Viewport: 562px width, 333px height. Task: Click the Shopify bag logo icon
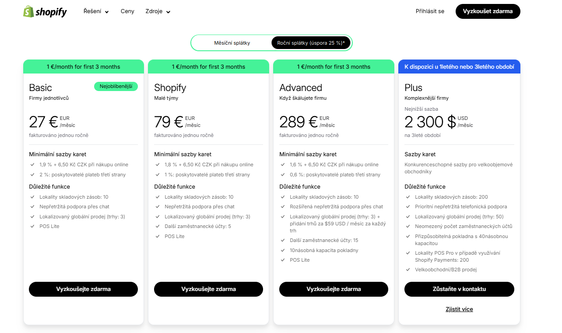28,11
